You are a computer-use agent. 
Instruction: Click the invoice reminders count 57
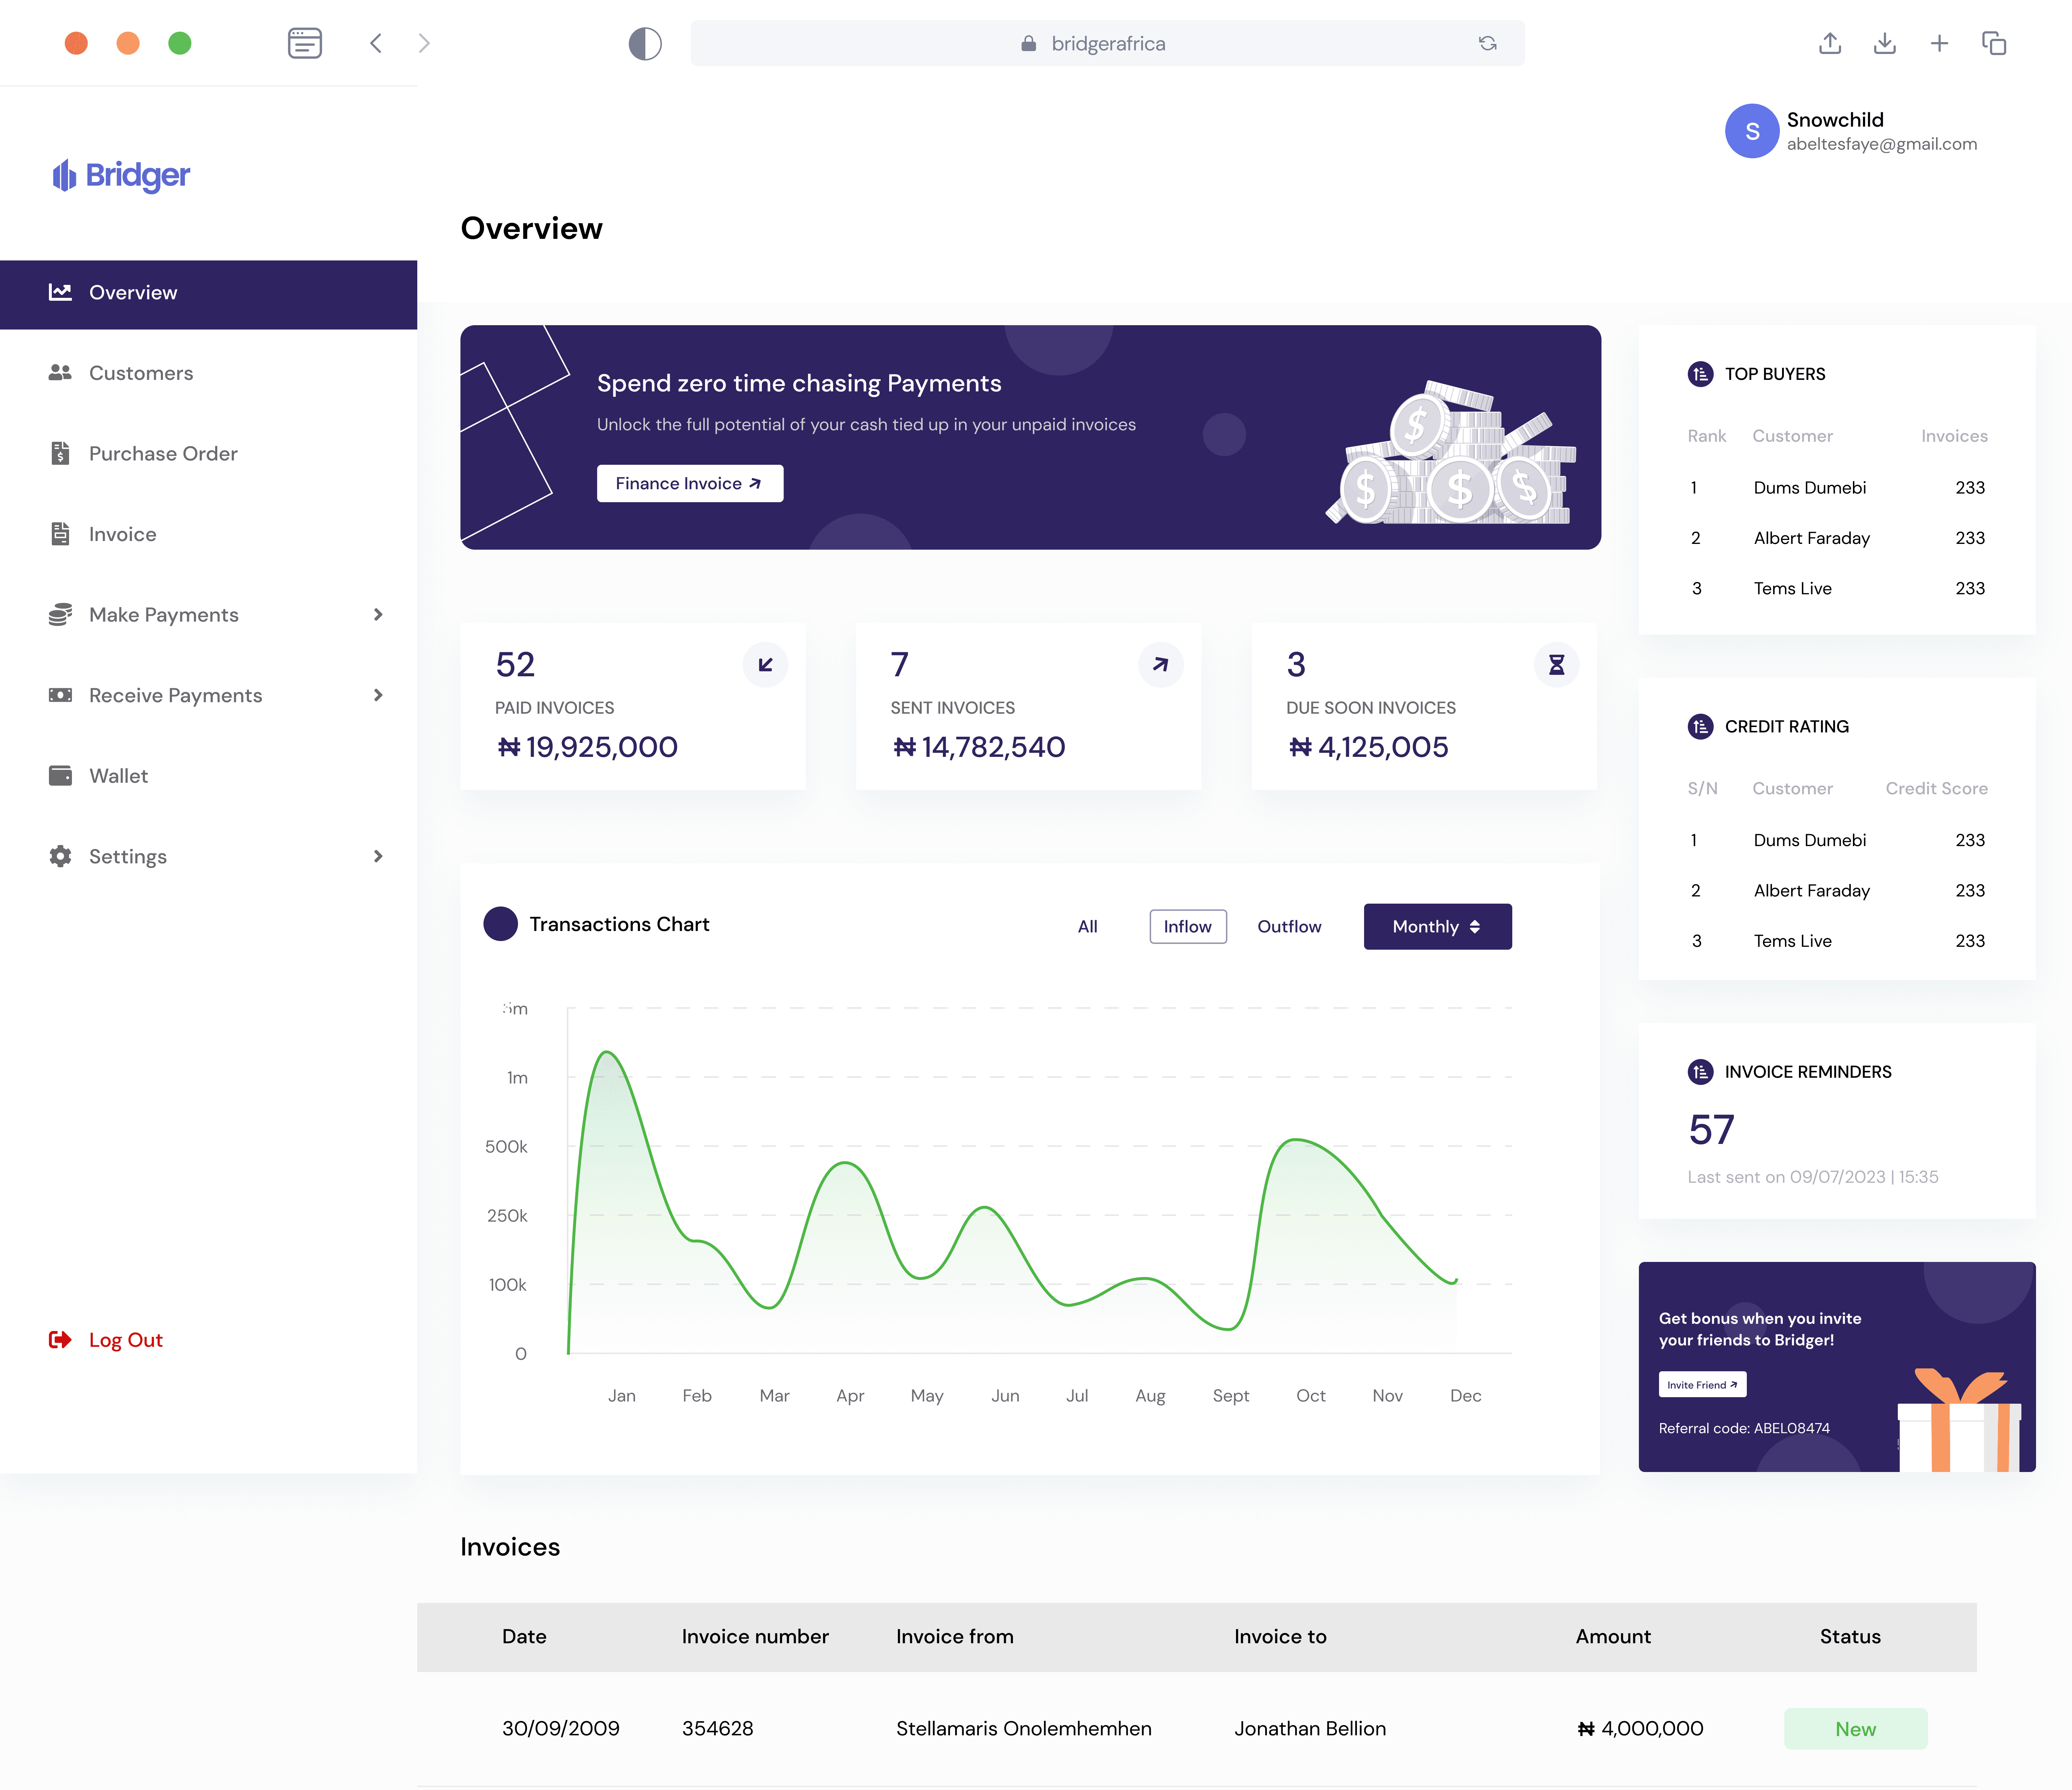[x=1711, y=1130]
